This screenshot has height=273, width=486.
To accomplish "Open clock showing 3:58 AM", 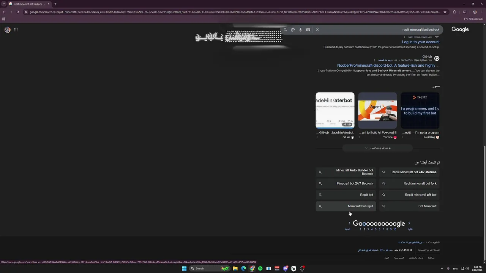I will pyautogui.click(x=478, y=268).
